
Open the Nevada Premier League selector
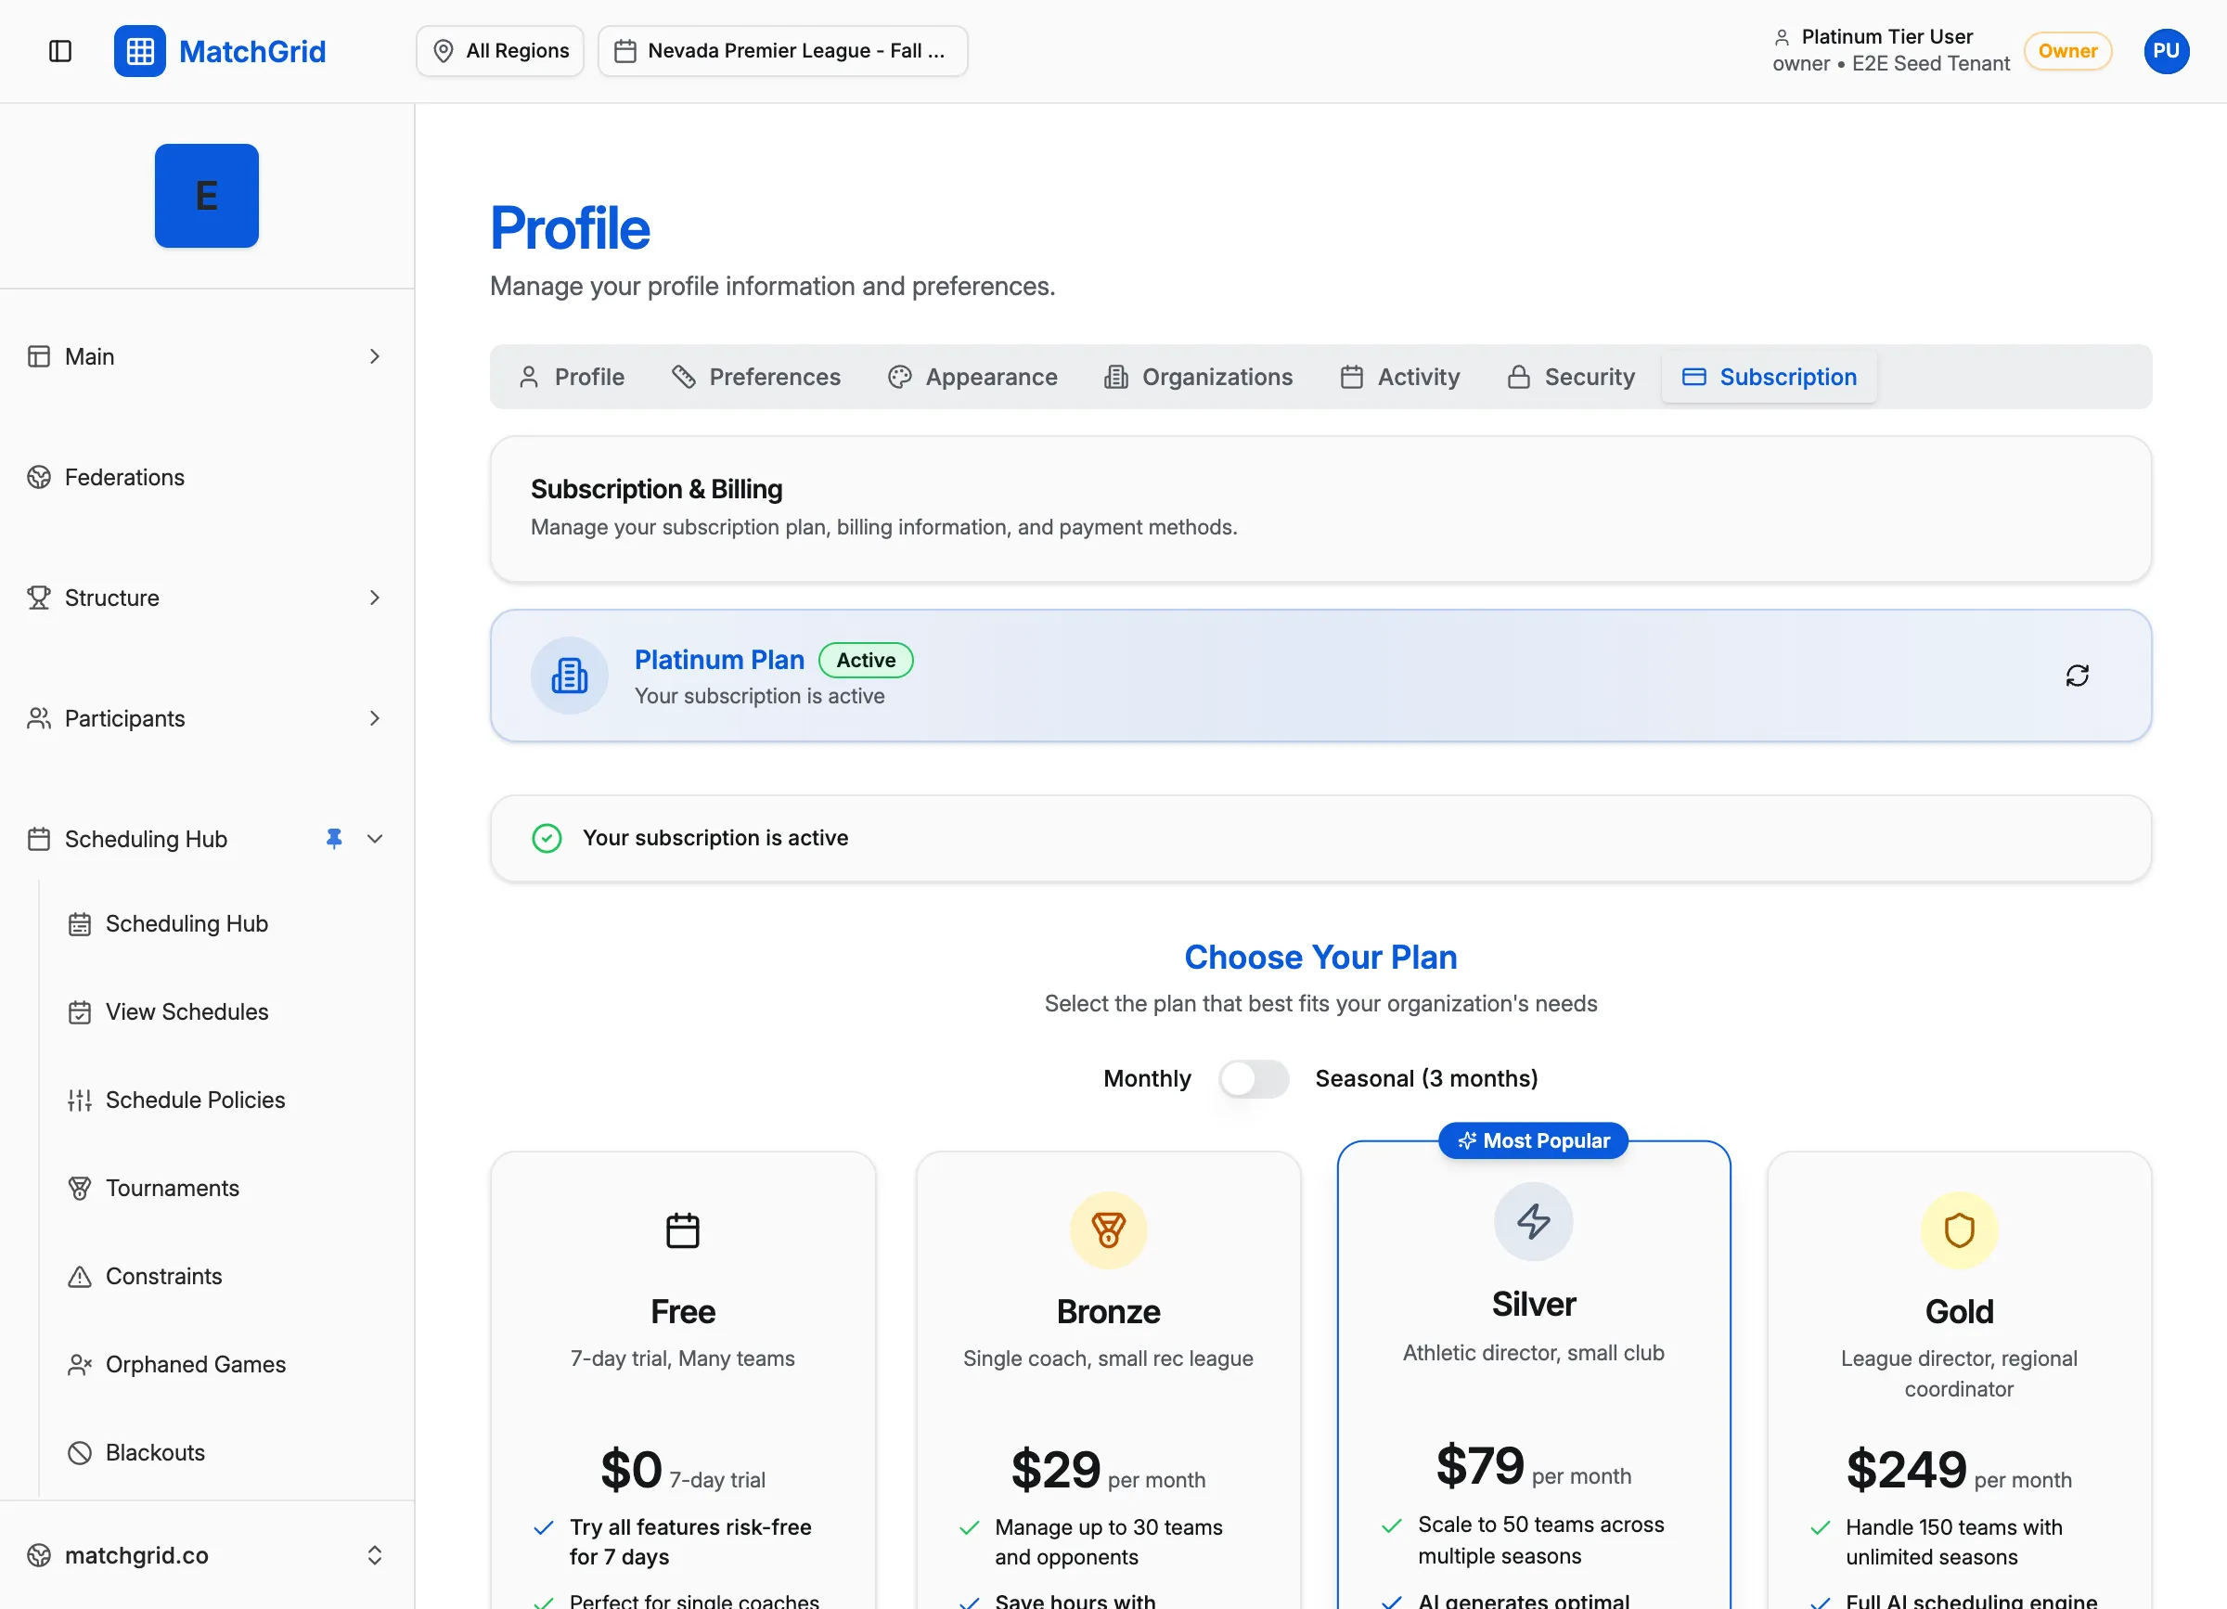(782, 50)
